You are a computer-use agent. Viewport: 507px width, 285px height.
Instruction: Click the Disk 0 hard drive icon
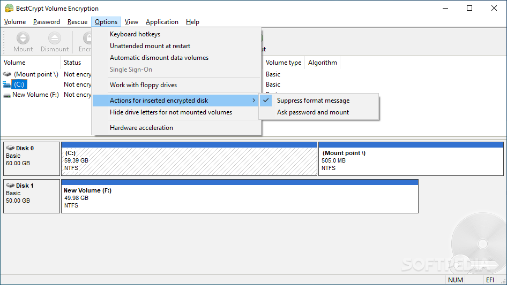10,148
